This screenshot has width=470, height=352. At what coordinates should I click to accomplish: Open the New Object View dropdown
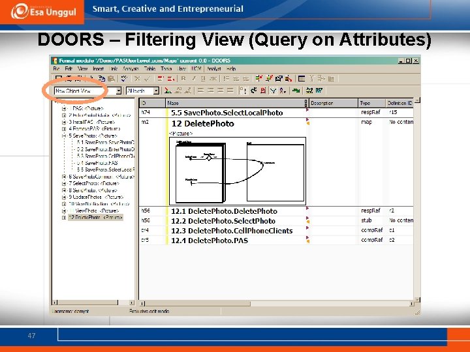pyautogui.click(x=119, y=91)
